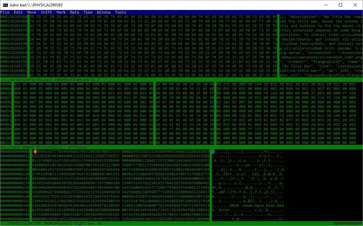Click the "GRUB .Geom.Hard Disk.Rea" ASCII text
The width and height of the screenshot is (363, 226).
(x=257, y=205)
